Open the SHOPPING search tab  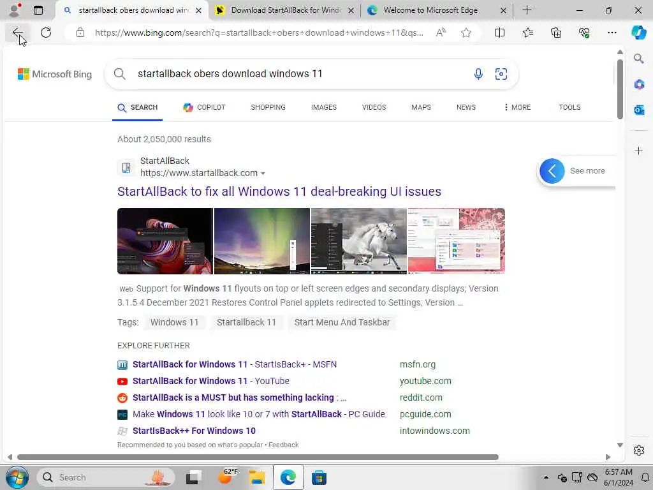[x=268, y=107]
